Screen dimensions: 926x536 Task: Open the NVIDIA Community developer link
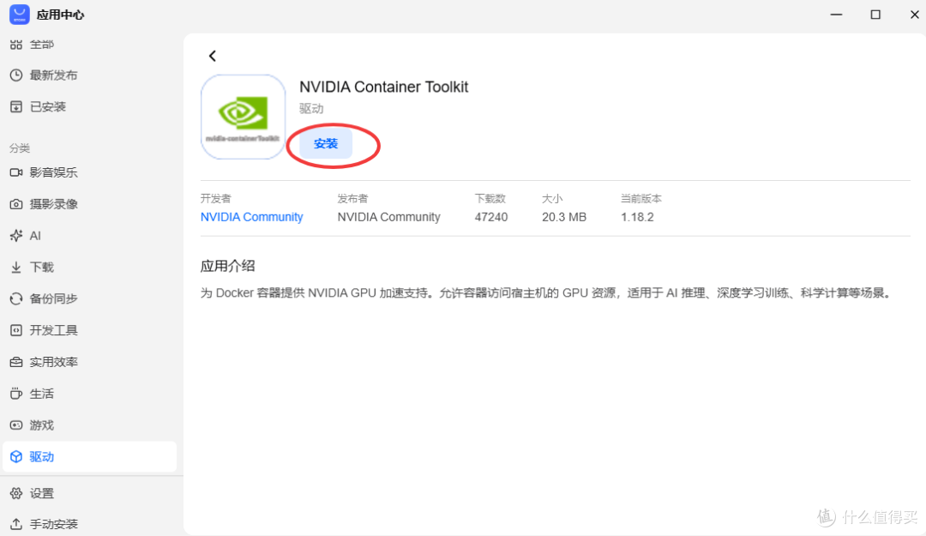point(251,217)
